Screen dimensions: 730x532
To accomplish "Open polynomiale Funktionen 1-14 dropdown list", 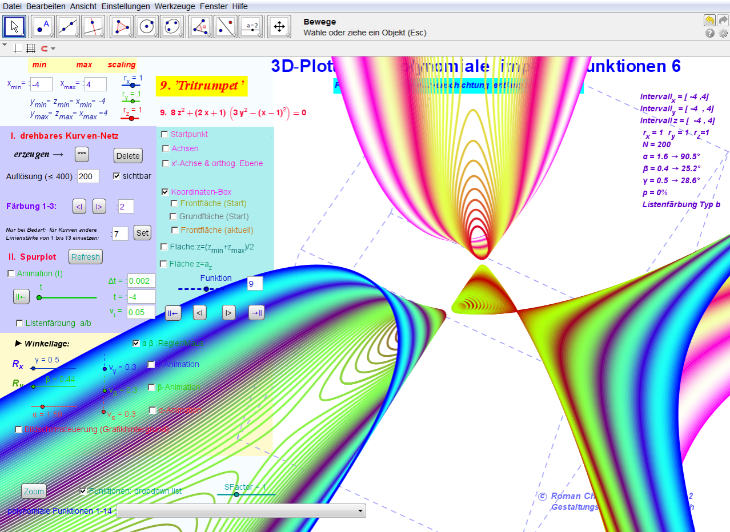I will 240,510.
